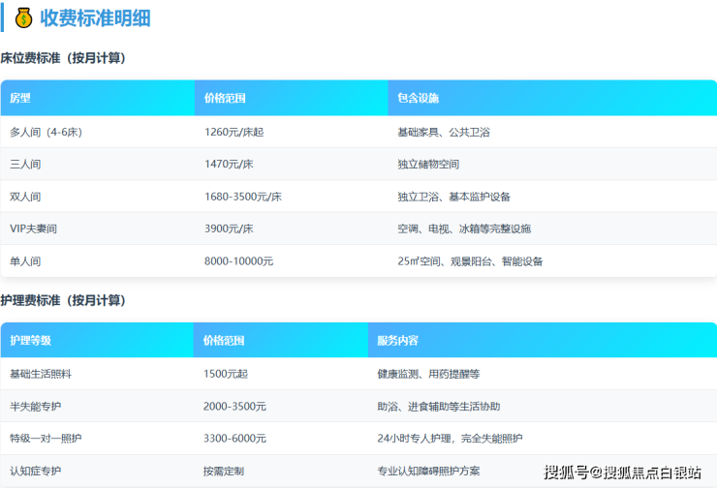Click the 护理等级 column header
The image size is (717, 488).
[x=30, y=341]
